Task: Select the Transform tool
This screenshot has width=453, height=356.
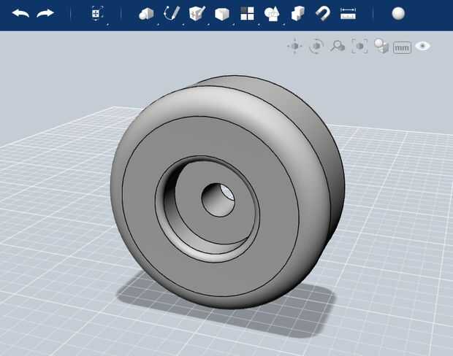Action: 97,13
